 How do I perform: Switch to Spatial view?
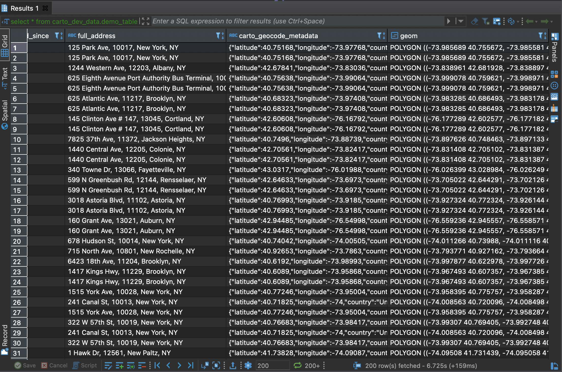(5, 115)
